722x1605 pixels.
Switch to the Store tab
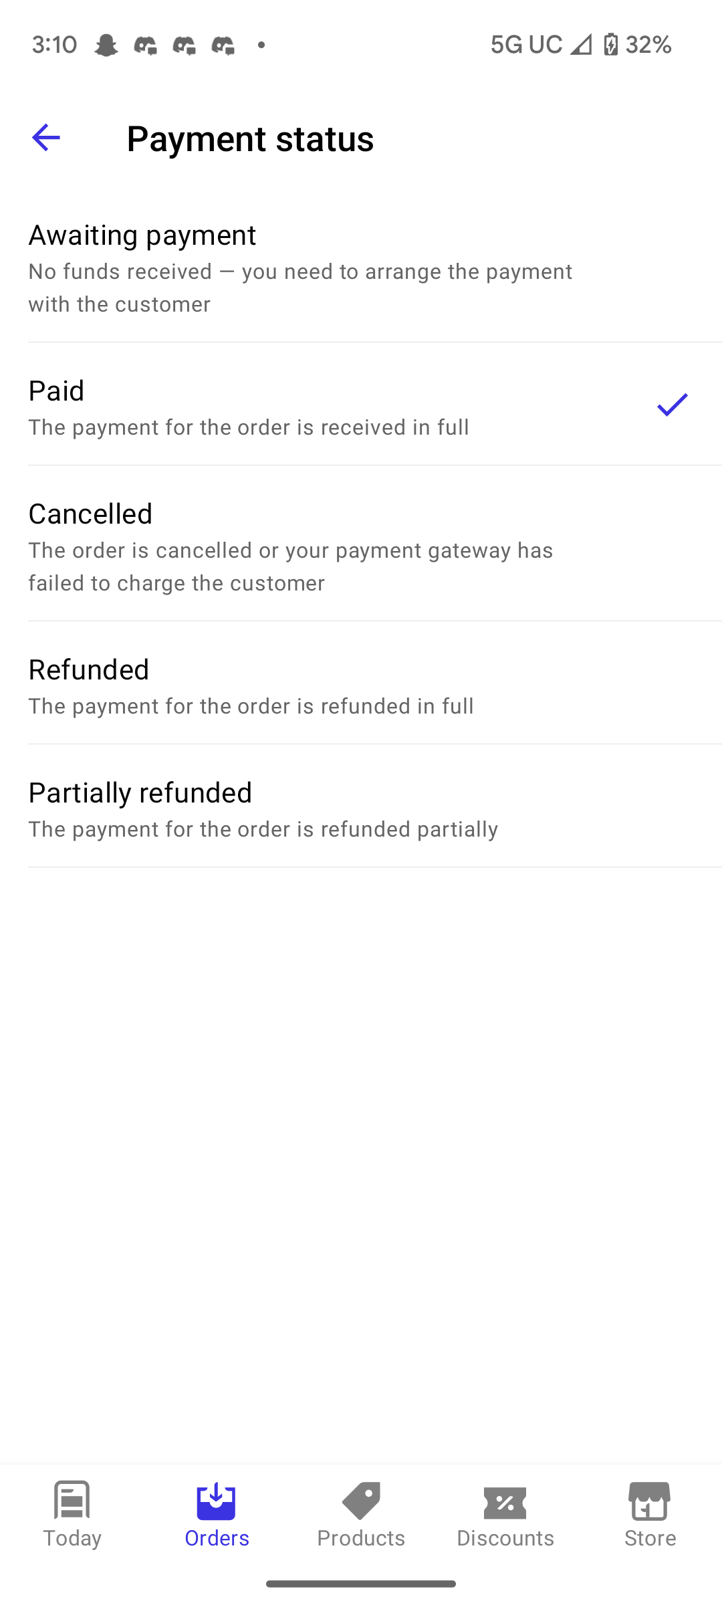pyautogui.click(x=649, y=1525)
